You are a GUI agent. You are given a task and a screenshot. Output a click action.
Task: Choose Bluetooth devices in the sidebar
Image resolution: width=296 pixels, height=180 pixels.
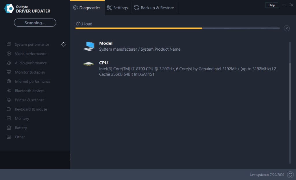coord(30,91)
